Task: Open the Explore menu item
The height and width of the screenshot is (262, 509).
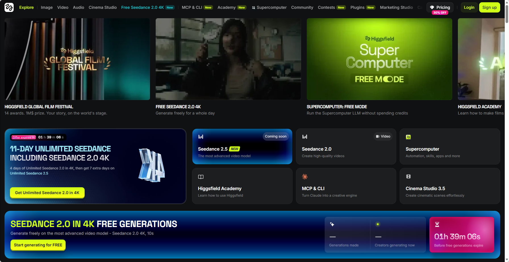Action: (26, 7)
